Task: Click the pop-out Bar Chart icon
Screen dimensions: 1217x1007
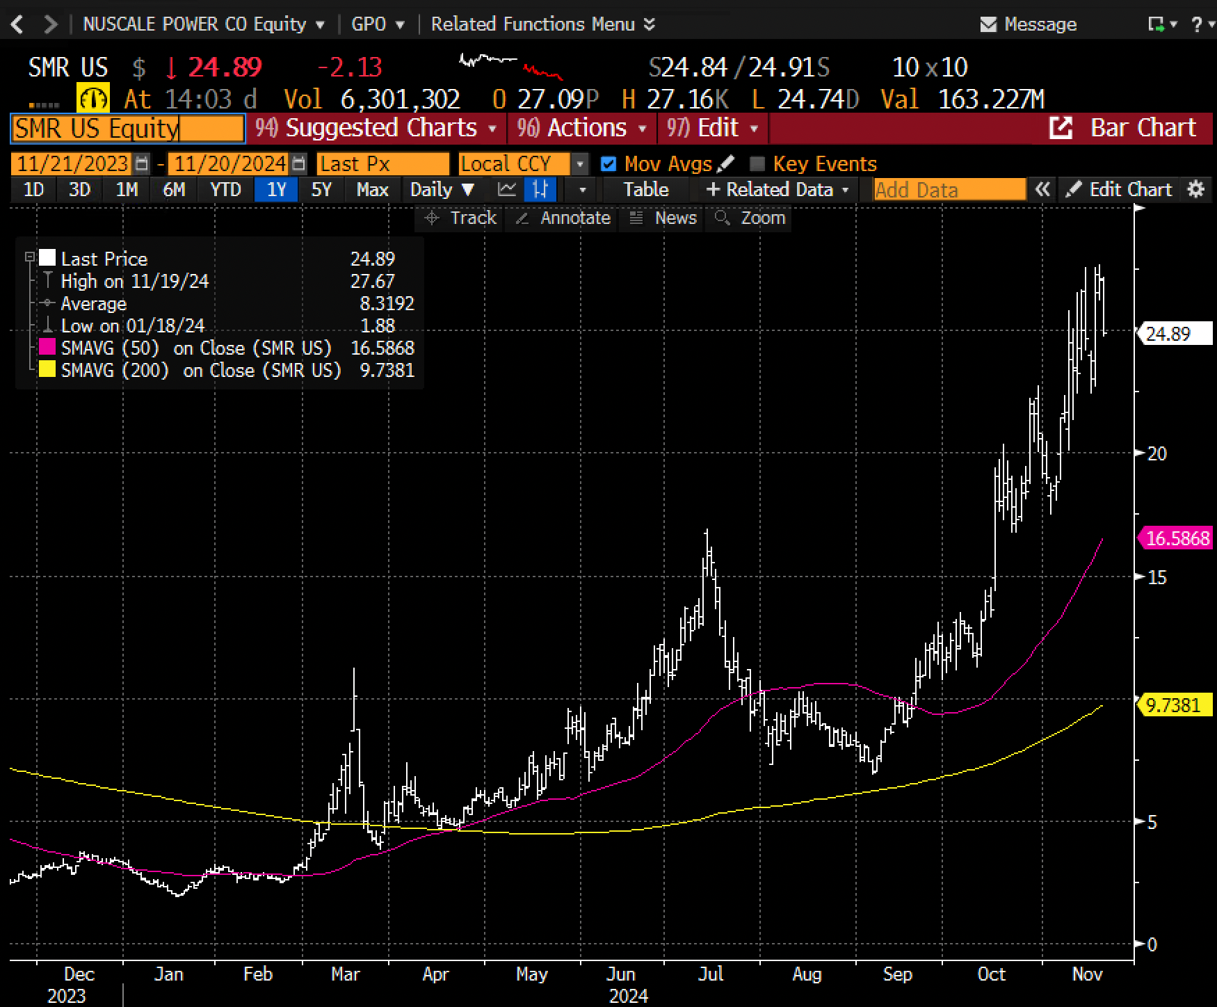Action: tap(1061, 128)
